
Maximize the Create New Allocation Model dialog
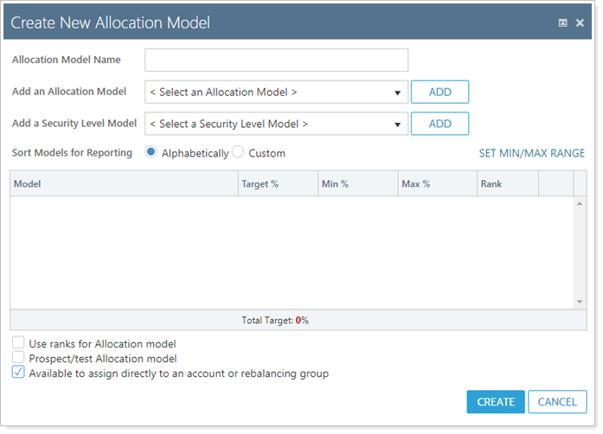(563, 23)
